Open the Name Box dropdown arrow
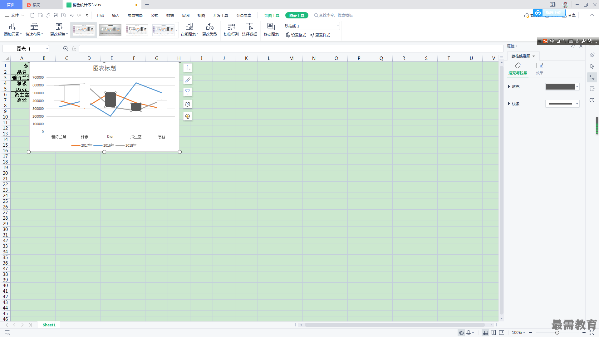This screenshot has height=337, width=599. [x=47, y=49]
